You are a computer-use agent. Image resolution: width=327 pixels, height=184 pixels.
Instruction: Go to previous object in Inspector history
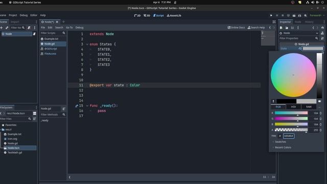click(x=313, y=28)
